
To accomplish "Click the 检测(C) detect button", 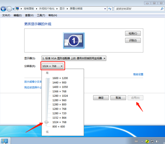I will 133,33.
